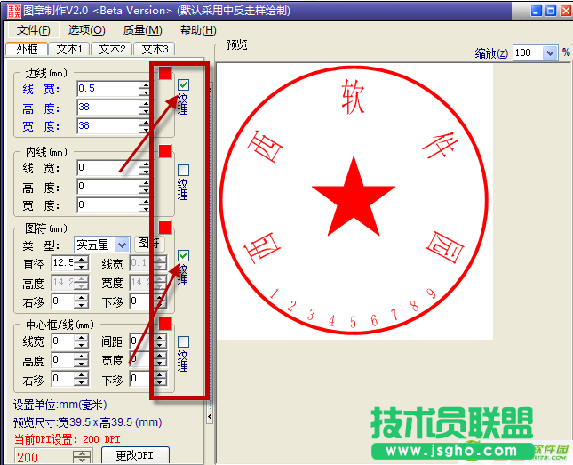Image resolution: width=573 pixels, height=465 pixels.
Task: Click the 更改DPI button
Action: coord(135,455)
